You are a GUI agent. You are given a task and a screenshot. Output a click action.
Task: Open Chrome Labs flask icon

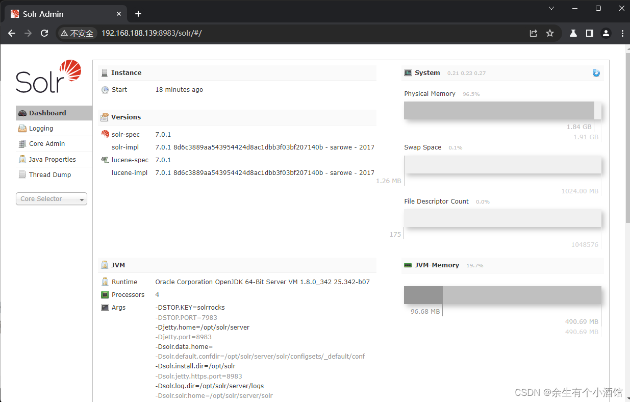coord(573,33)
